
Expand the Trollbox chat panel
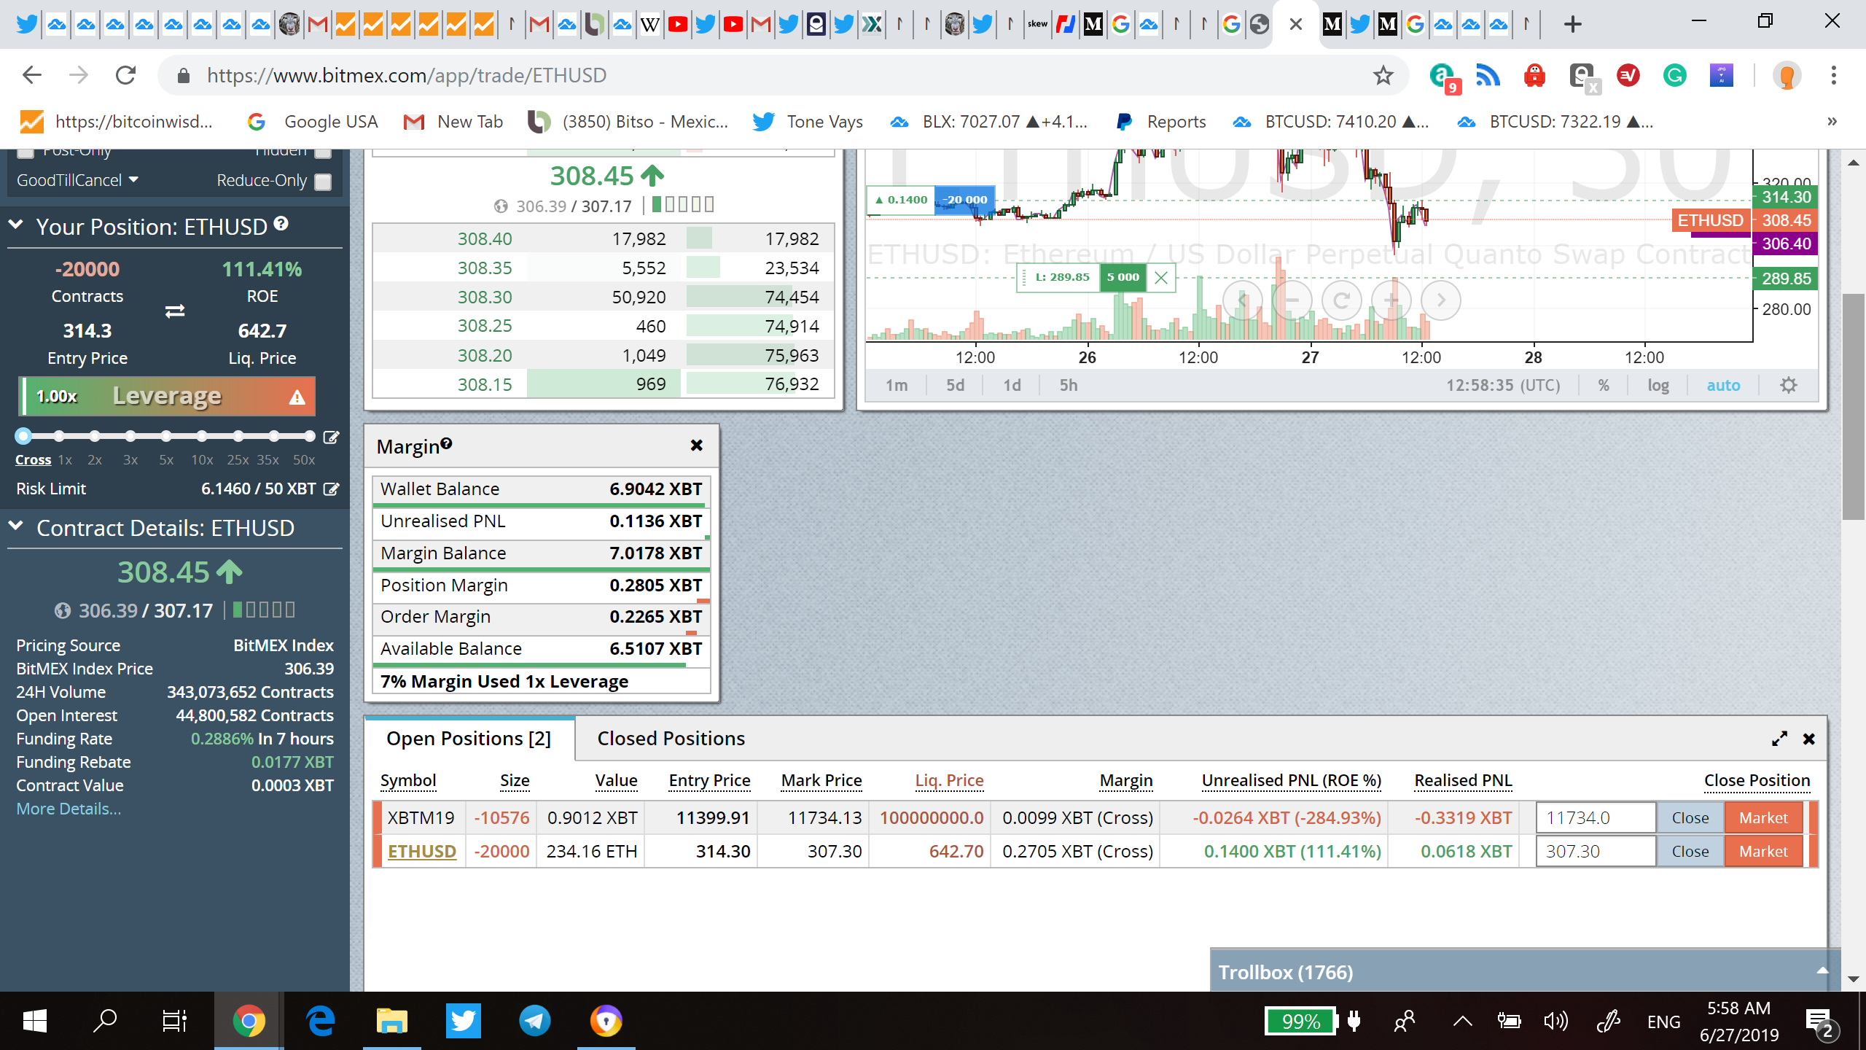[x=1822, y=971]
